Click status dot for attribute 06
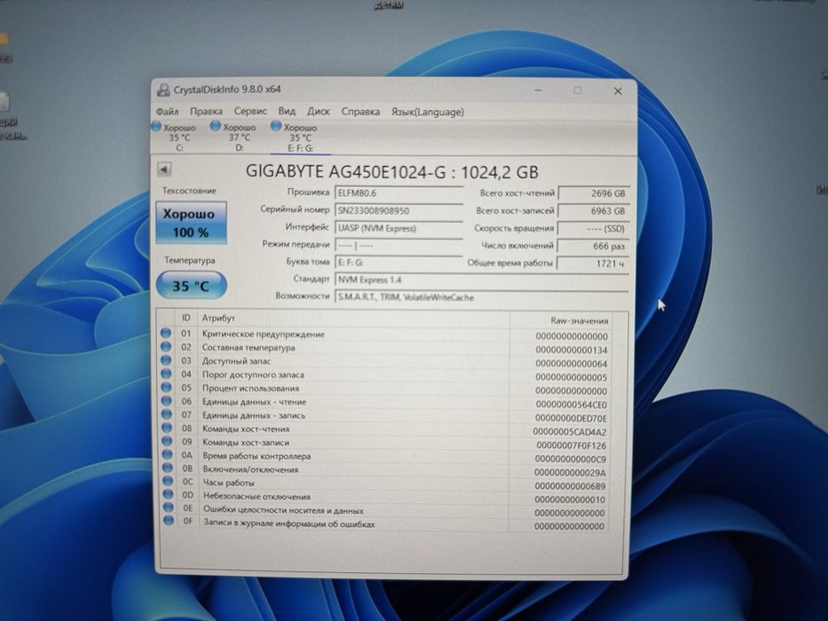 (x=167, y=401)
